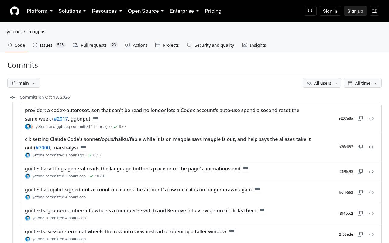
Task: Open the Insights tab
Action: click(x=254, y=45)
